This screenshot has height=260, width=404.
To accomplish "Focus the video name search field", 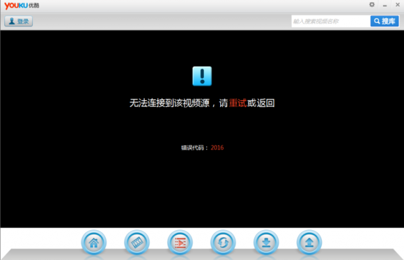I will (331, 21).
